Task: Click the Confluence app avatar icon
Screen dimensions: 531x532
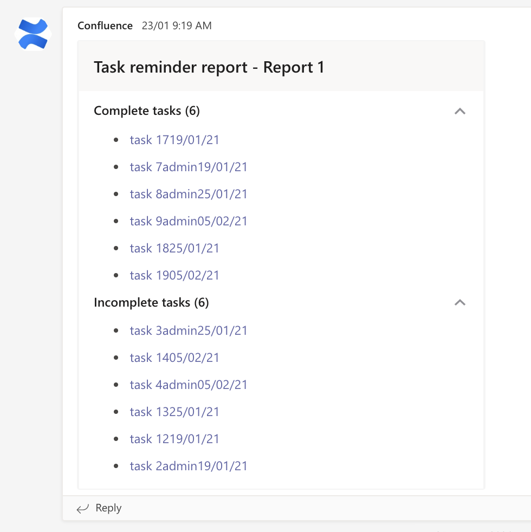Action: click(x=33, y=34)
